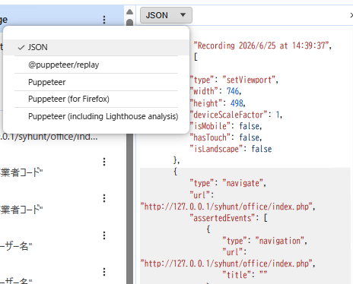Click first 業者コード step label
This screenshot has height=284, width=353.
coord(21,173)
